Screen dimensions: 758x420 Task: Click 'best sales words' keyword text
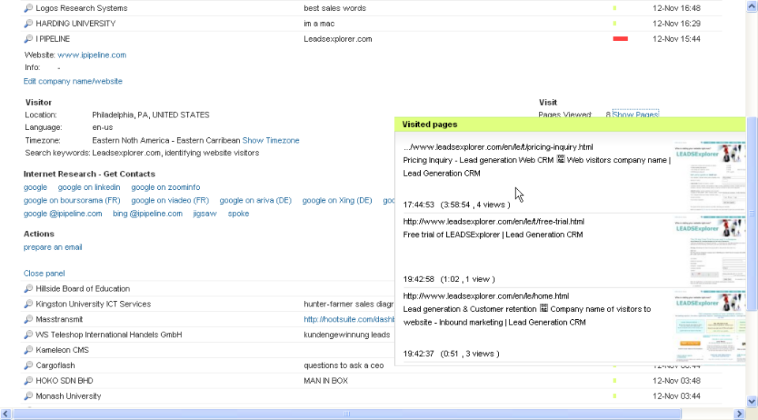tap(335, 8)
